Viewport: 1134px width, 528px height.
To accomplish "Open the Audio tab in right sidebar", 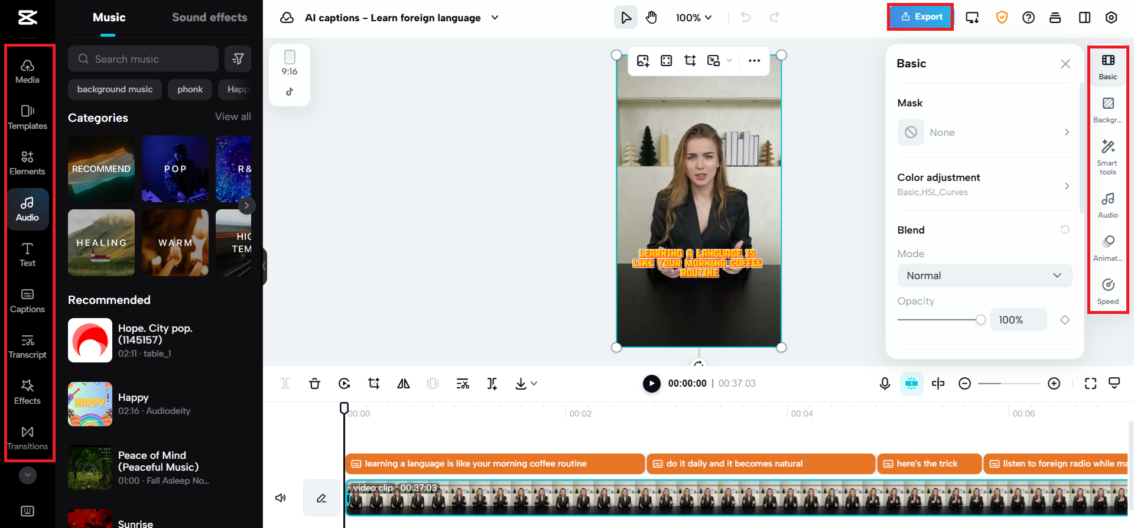I will pyautogui.click(x=1108, y=205).
